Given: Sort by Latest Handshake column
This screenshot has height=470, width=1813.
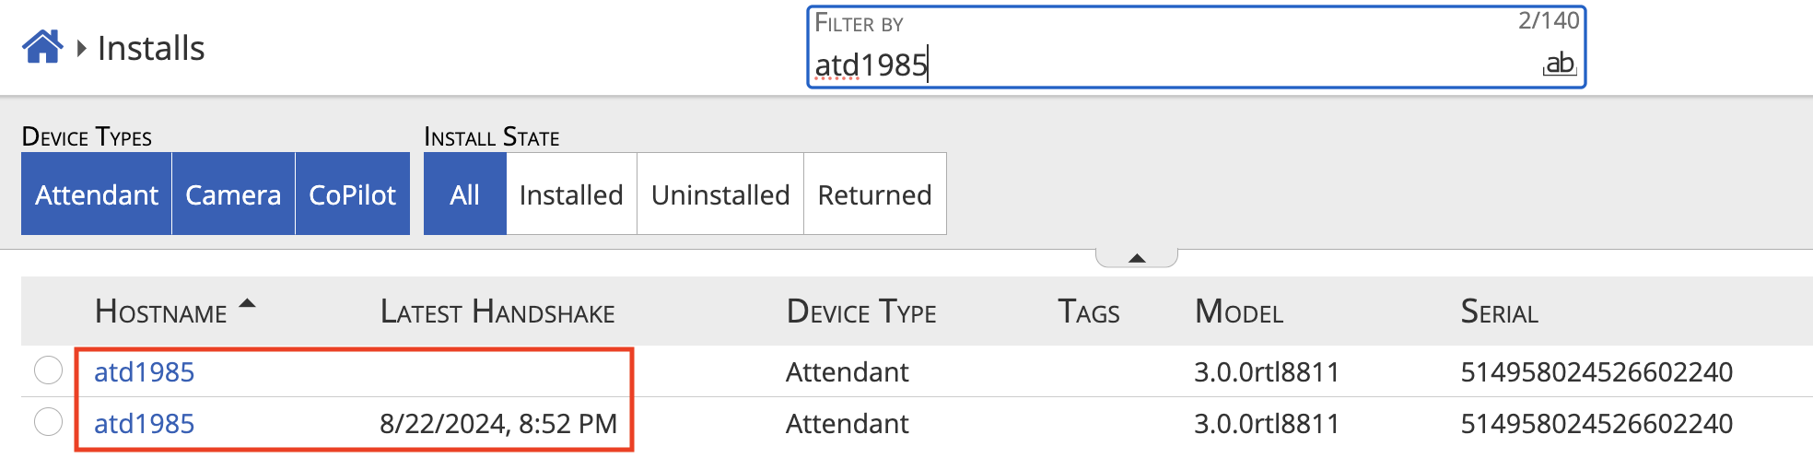Looking at the screenshot, I should point(497,312).
